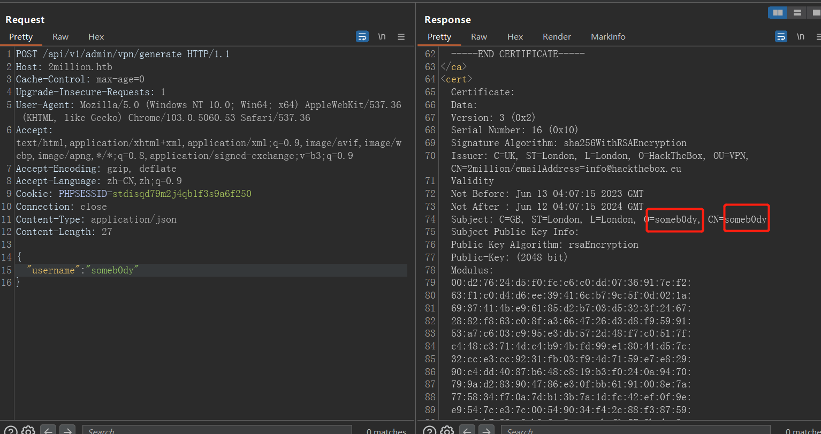Switch Response view to the Pretty tab

[439, 36]
